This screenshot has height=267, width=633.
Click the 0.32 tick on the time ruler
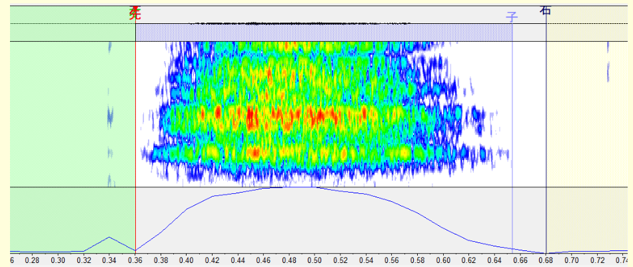pyautogui.click(x=84, y=260)
